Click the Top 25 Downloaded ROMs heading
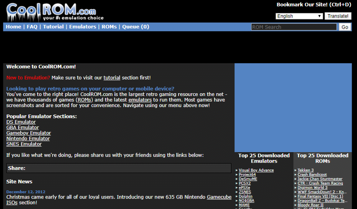Screen dimensions: 357x209 click(323, 158)
